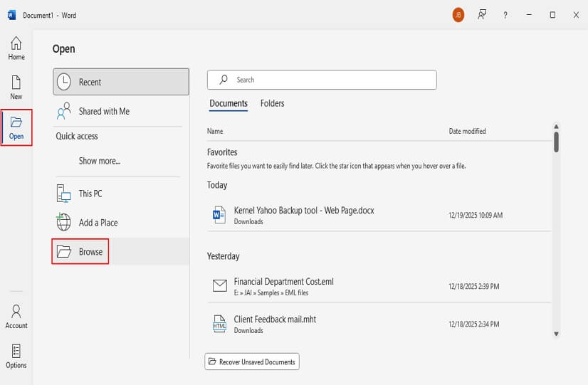Click the JB user profile avatar
The image size is (588, 385).
pos(458,15)
